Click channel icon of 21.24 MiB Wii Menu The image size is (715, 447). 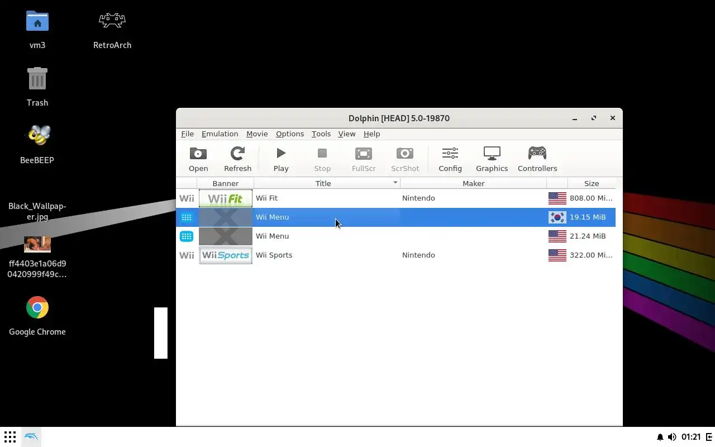(187, 236)
